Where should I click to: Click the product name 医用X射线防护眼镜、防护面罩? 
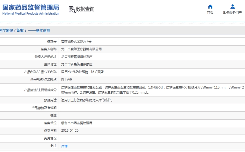click(82, 72)
